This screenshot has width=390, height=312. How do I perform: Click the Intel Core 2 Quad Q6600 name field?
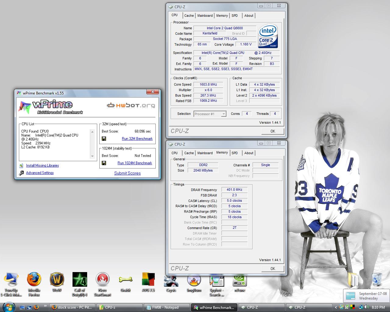click(225, 28)
